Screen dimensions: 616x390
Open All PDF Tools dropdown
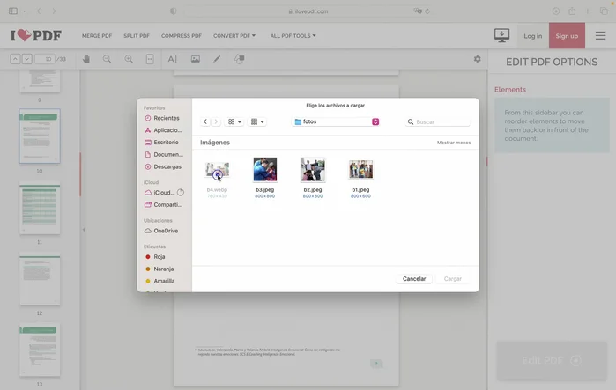293,36
